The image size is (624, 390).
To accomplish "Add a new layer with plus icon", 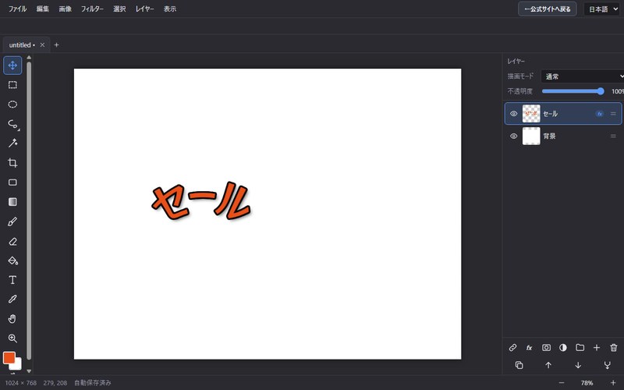I will click(597, 348).
